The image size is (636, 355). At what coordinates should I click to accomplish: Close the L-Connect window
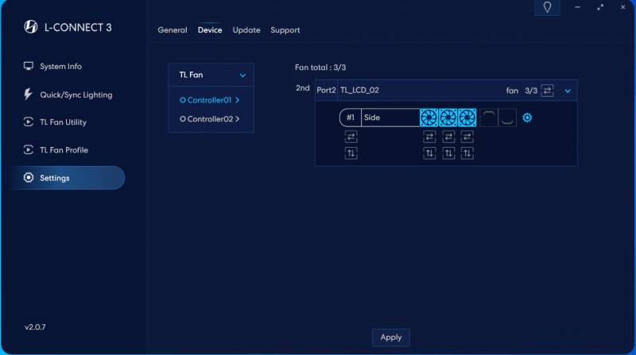click(622, 7)
